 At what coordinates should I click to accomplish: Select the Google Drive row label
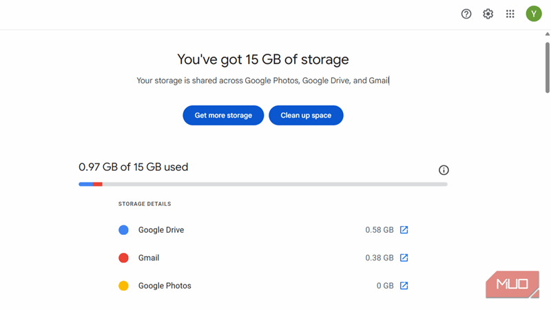pos(161,230)
